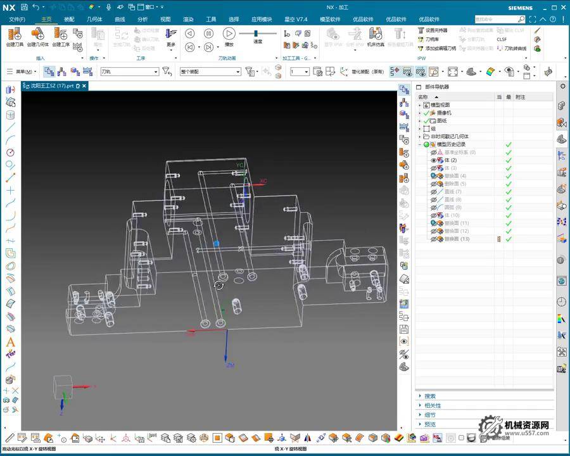This screenshot has height=456, width=570.
Task: Expand the 相关性 panel section
Action: [421, 405]
